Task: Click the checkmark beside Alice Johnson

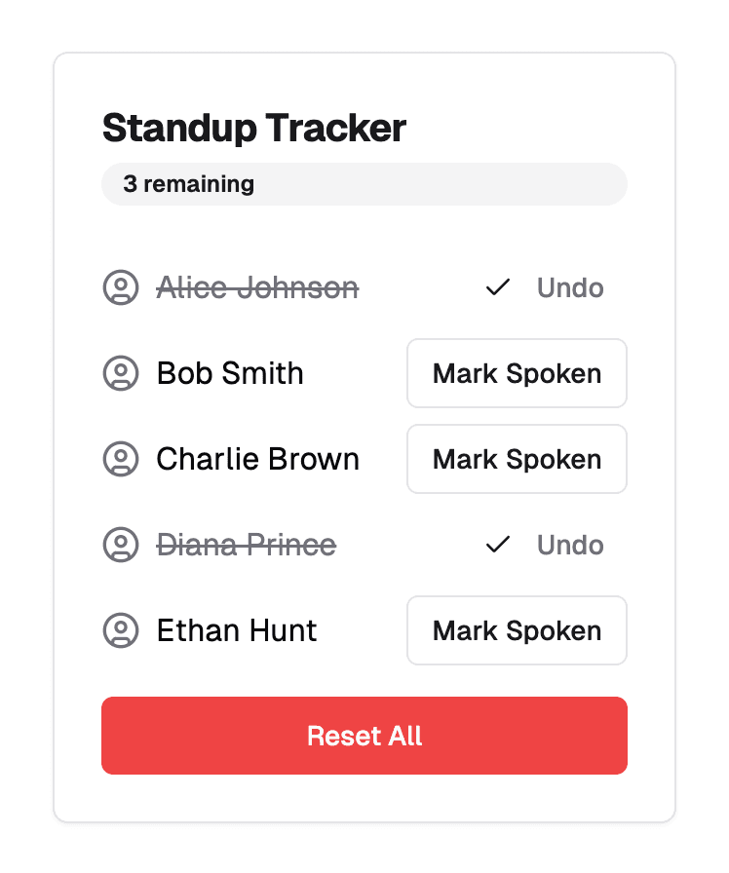Action: pos(498,287)
